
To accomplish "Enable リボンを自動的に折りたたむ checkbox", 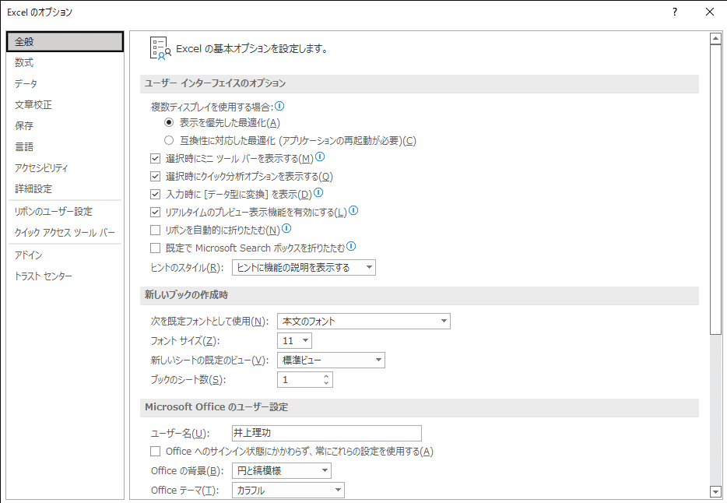I will click(156, 230).
